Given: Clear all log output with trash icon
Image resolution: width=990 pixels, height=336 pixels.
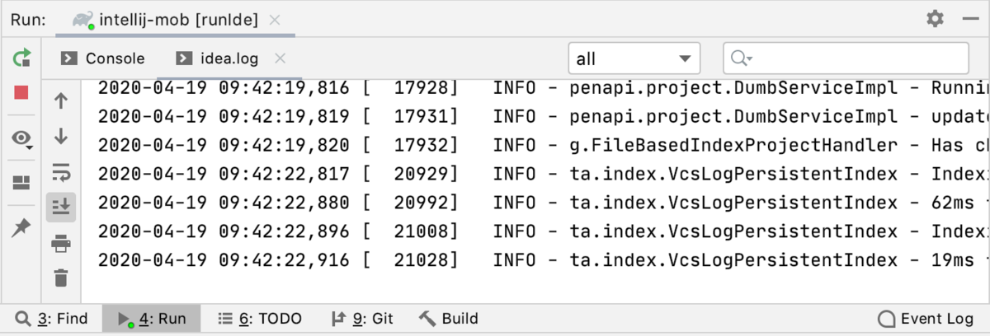Looking at the screenshot, I should [x=61, y=278].
